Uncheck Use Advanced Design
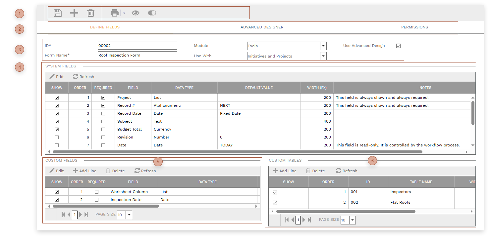Image resolution: width=490 pixels, height=238 pixels. pos(398,46)
